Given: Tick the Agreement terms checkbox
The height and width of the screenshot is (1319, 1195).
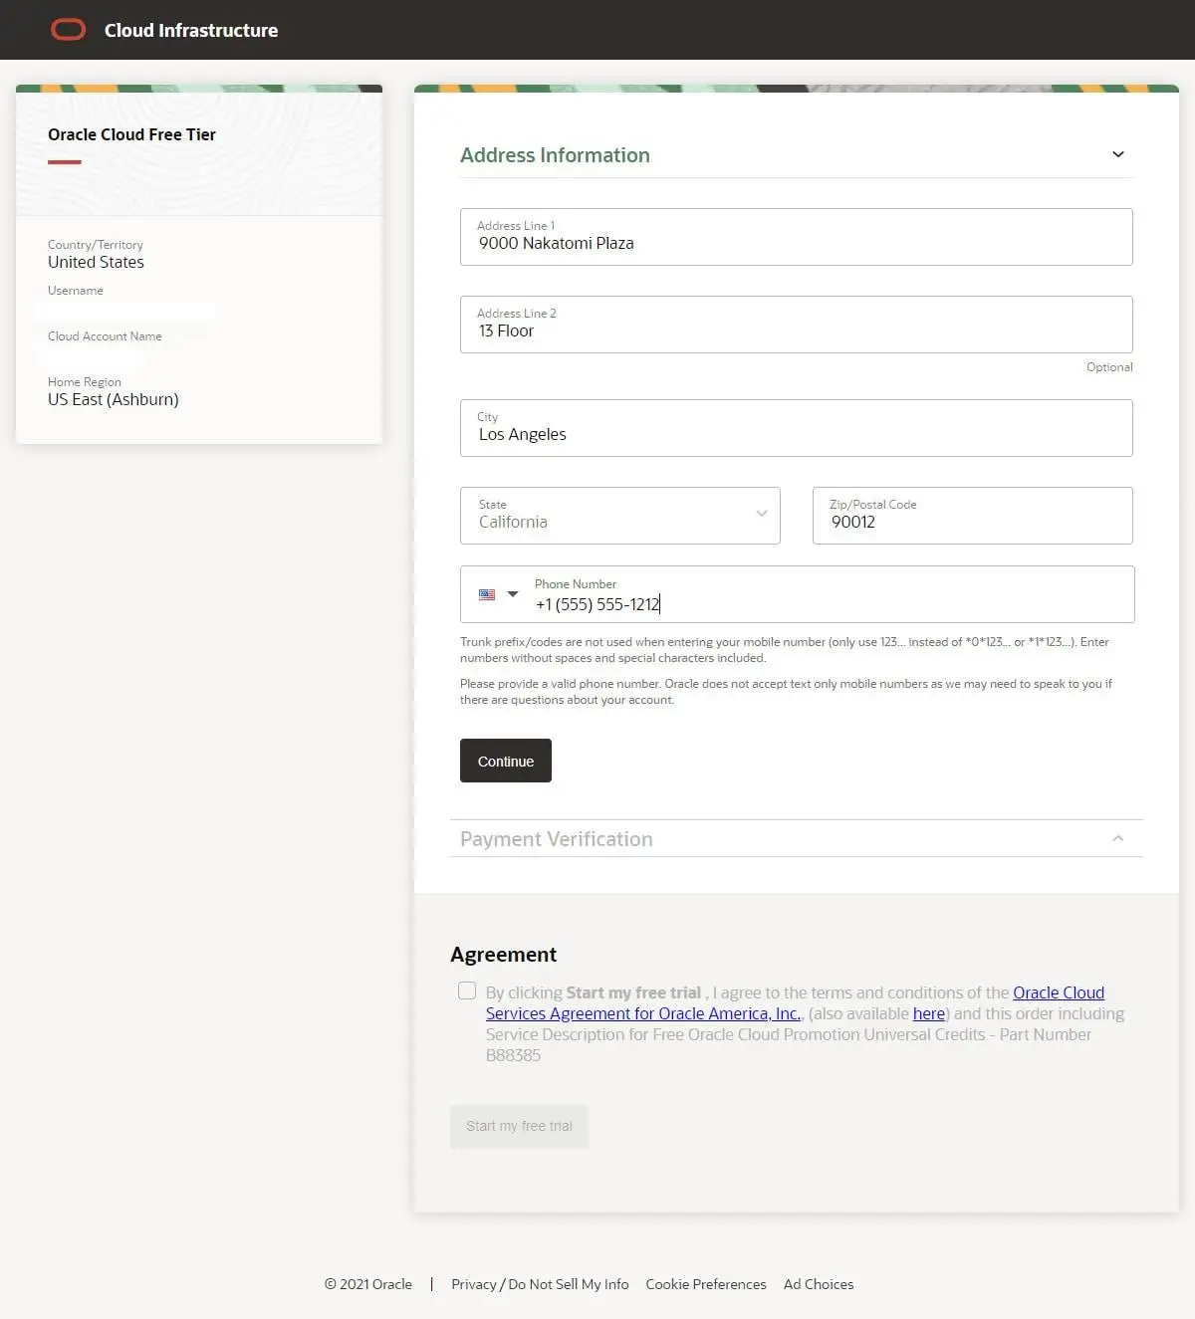Looking at the screenshot, I should point(467,990).
